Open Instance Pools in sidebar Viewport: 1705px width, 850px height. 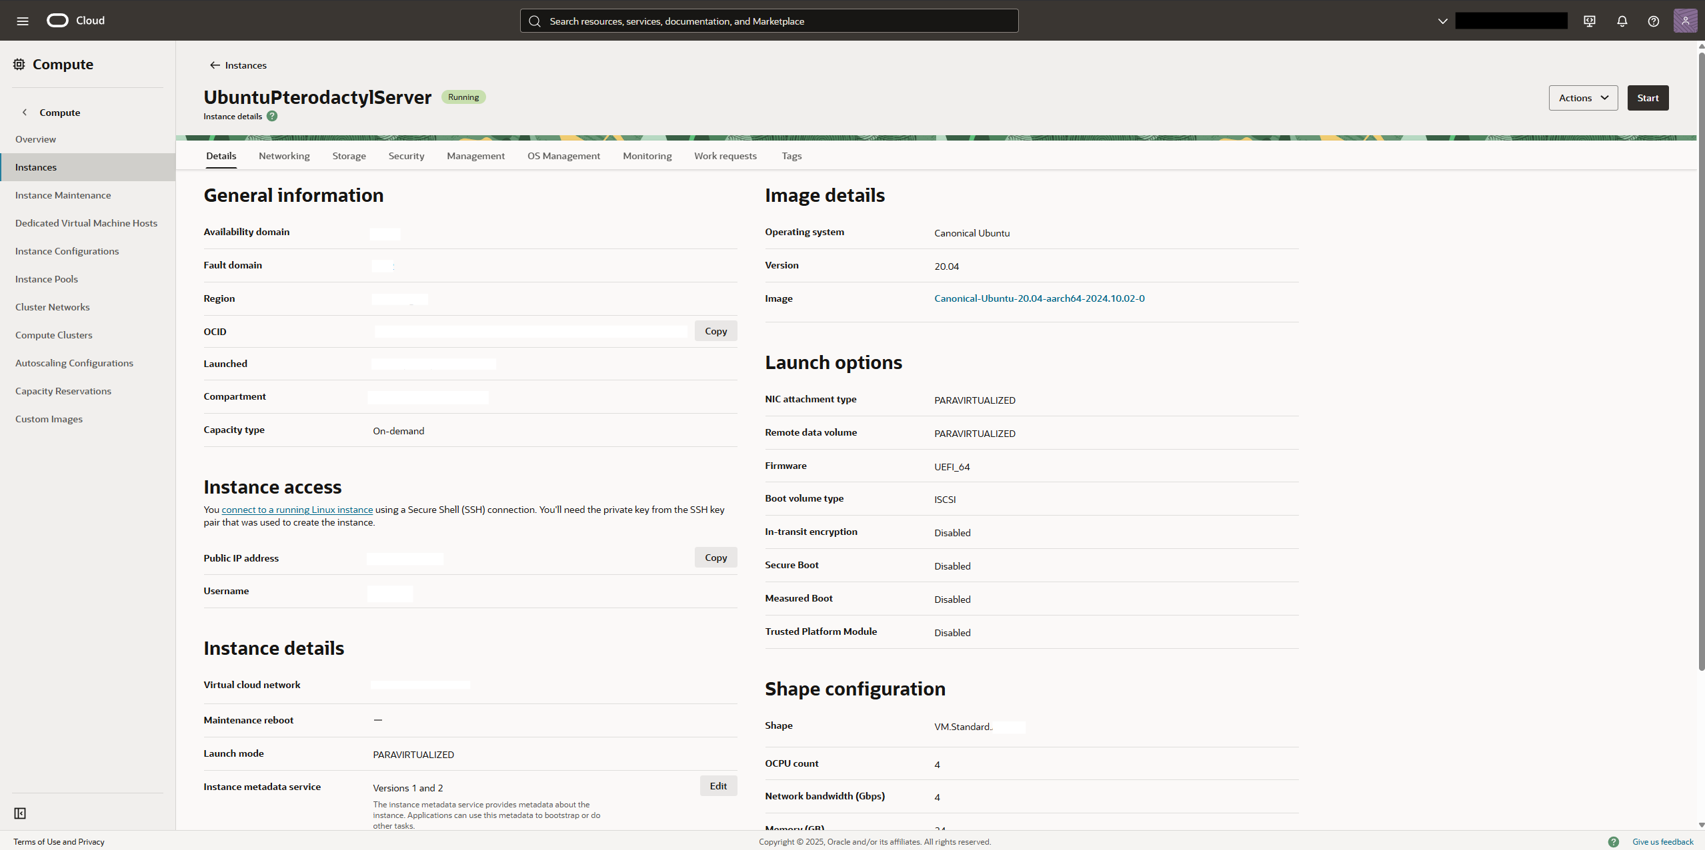click(x=47, y=279)
